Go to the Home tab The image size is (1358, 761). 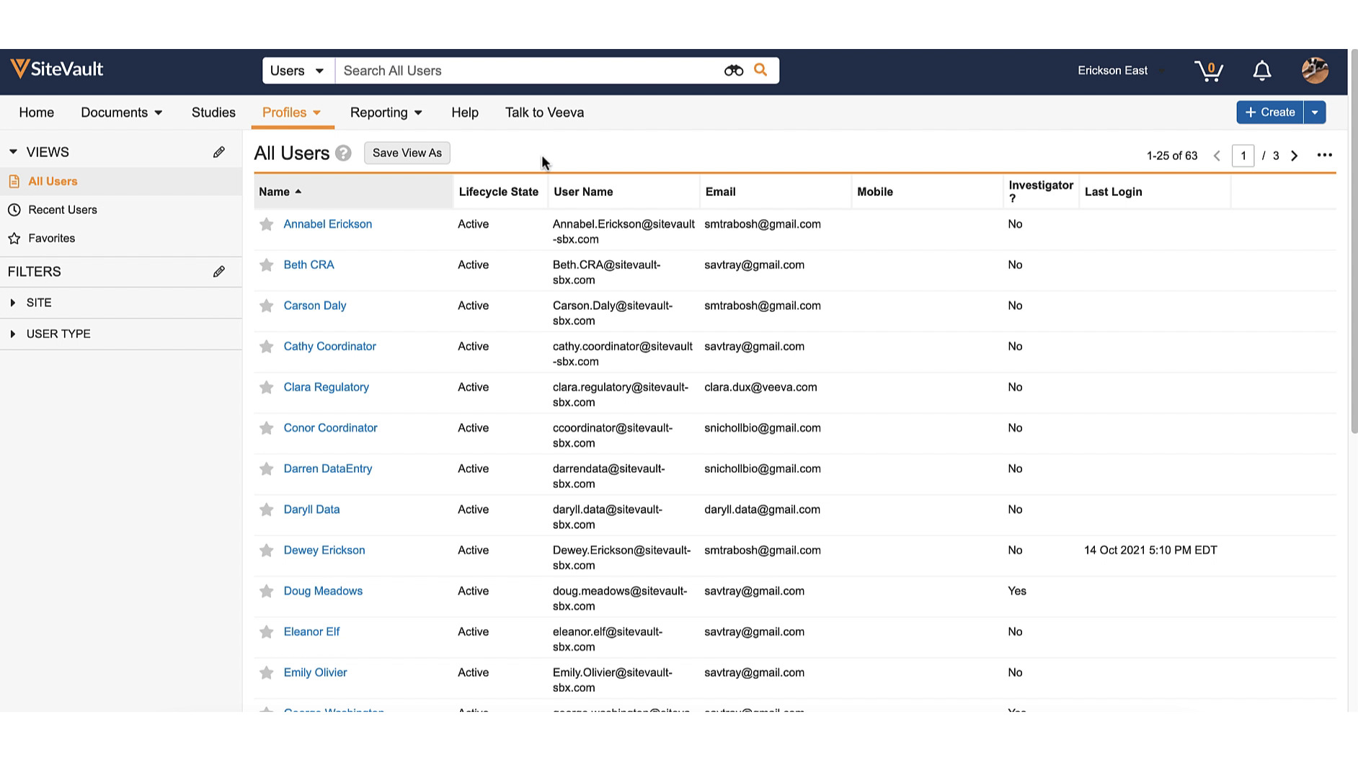tap(37, 112)
